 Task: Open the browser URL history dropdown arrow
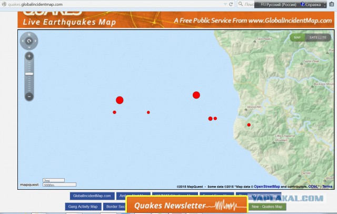(x=225, y=4)
